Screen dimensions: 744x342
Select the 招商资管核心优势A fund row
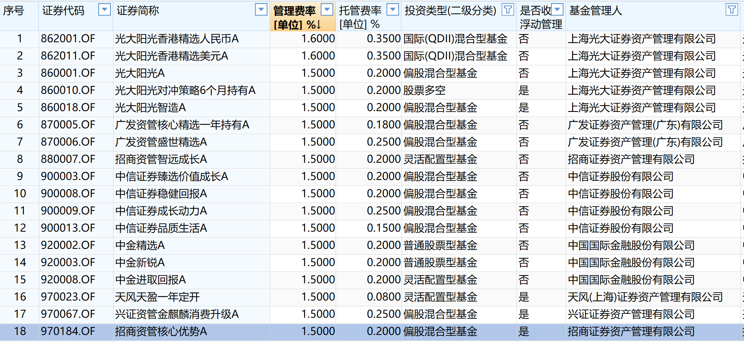click(161, 331)
